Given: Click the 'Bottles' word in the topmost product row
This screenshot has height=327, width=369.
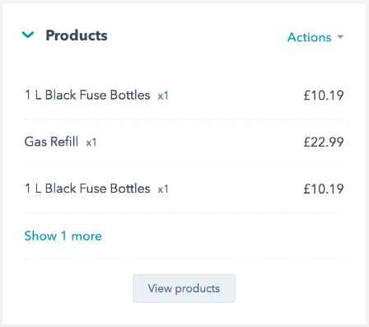Looking at the screenshot, I should (x=130, y=95).
